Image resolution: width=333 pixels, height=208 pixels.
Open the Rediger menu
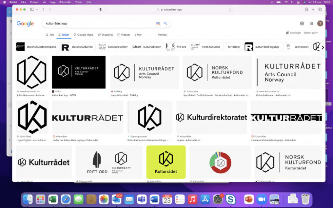coord(34,2)
